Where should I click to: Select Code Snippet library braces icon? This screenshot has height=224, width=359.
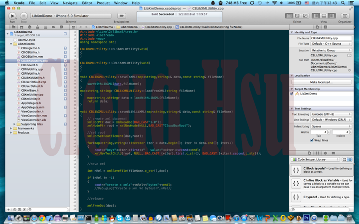tap(317, 153)
